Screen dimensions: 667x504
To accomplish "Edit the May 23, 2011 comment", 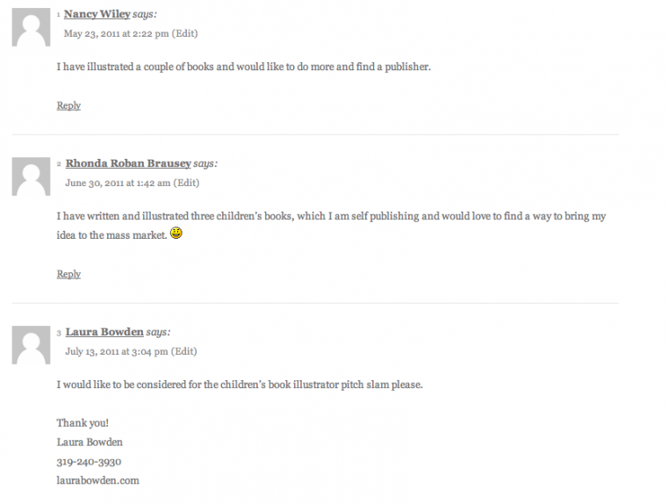I will click(x=184, y=33).
